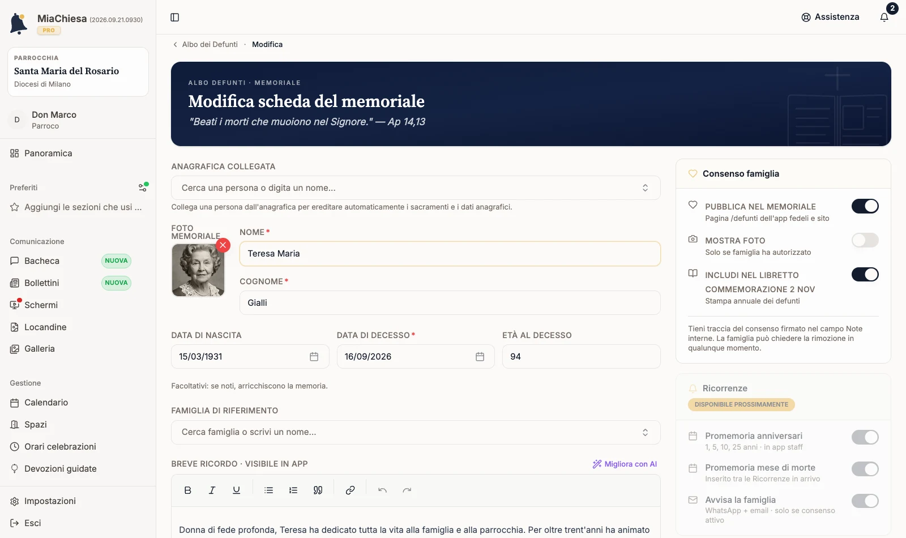
Task: Click the Modifica breadcrumb
Action: [x=267, y=44]
